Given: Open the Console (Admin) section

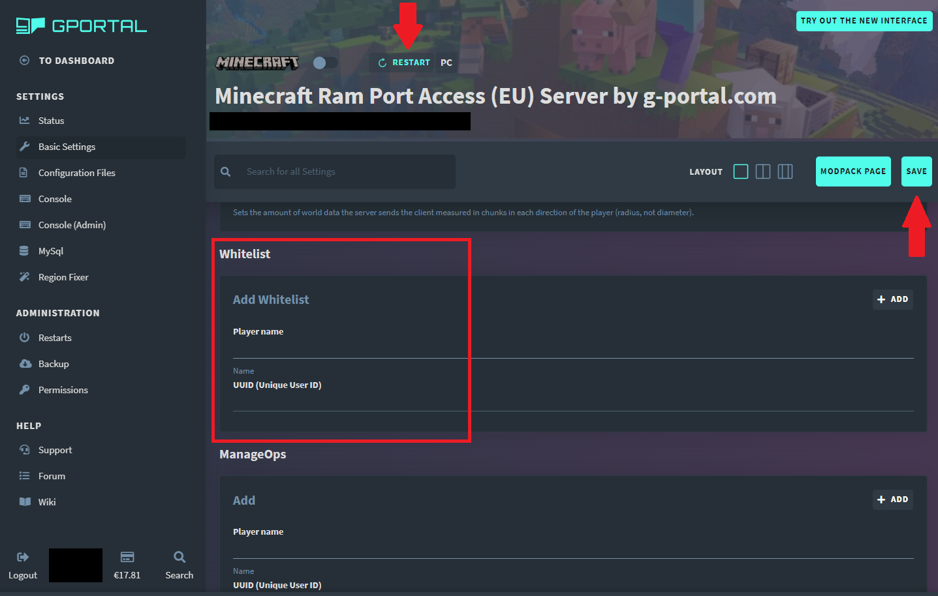Looking at the screenshot, I should pos(72,224).
